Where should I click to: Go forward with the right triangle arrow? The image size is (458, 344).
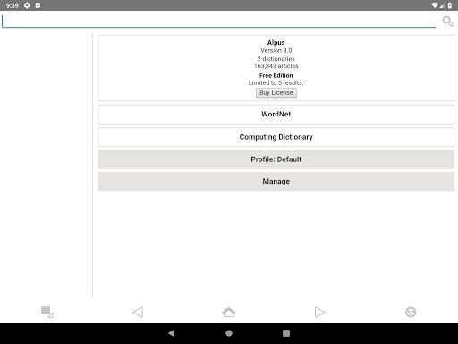319,312
